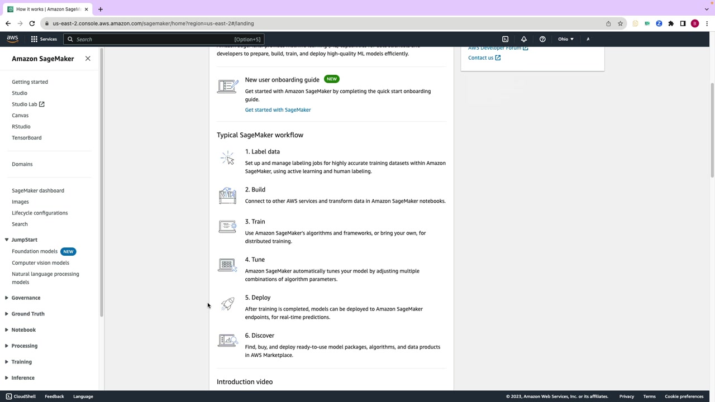The image size is (715, 402).
Task: Open the browser tab search chevron
Action: pos(707,9)
